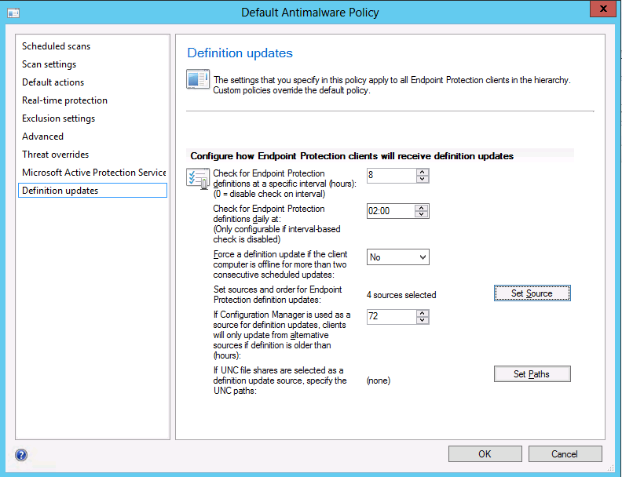This screenshot has height=477, width=622.
Task: Click the interval hours field showing 8
Action: point(392,176)
